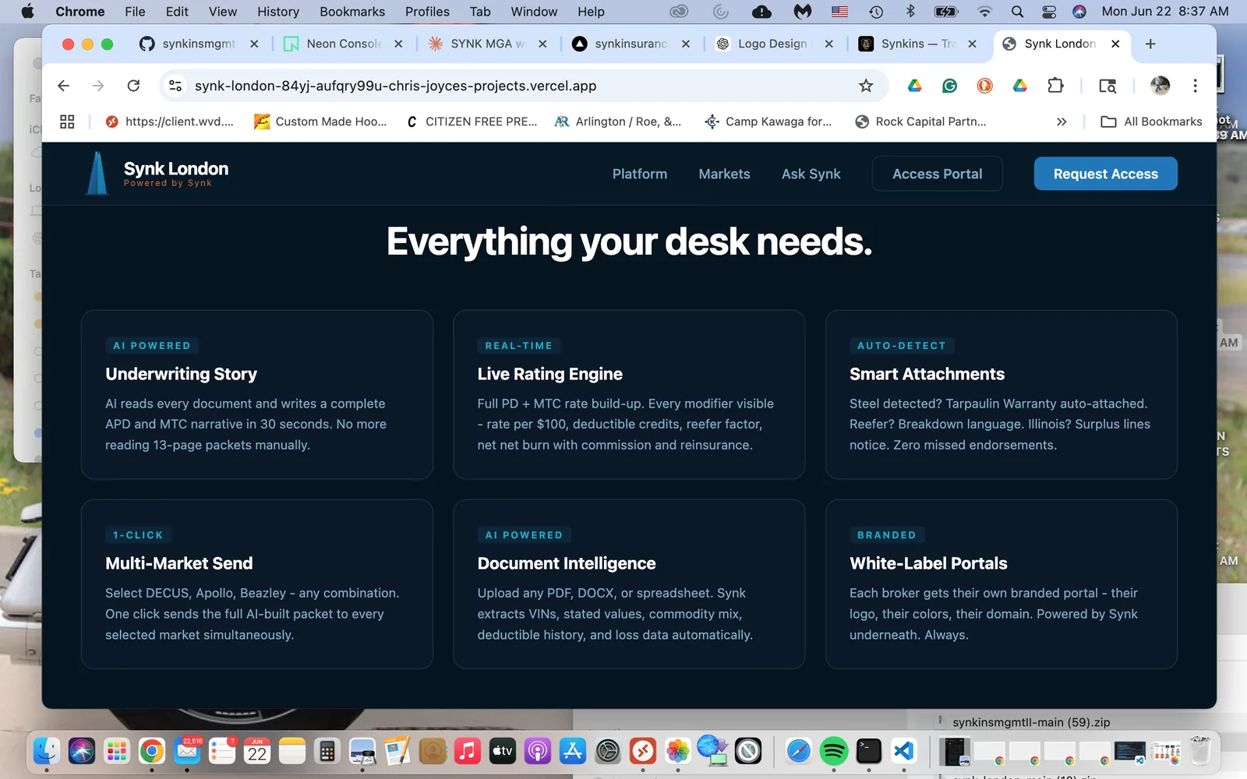The width and height of the screenshot is (1247, 779).
Task: Open Visual Studio Code from the Dock
Action: (903, 752)
